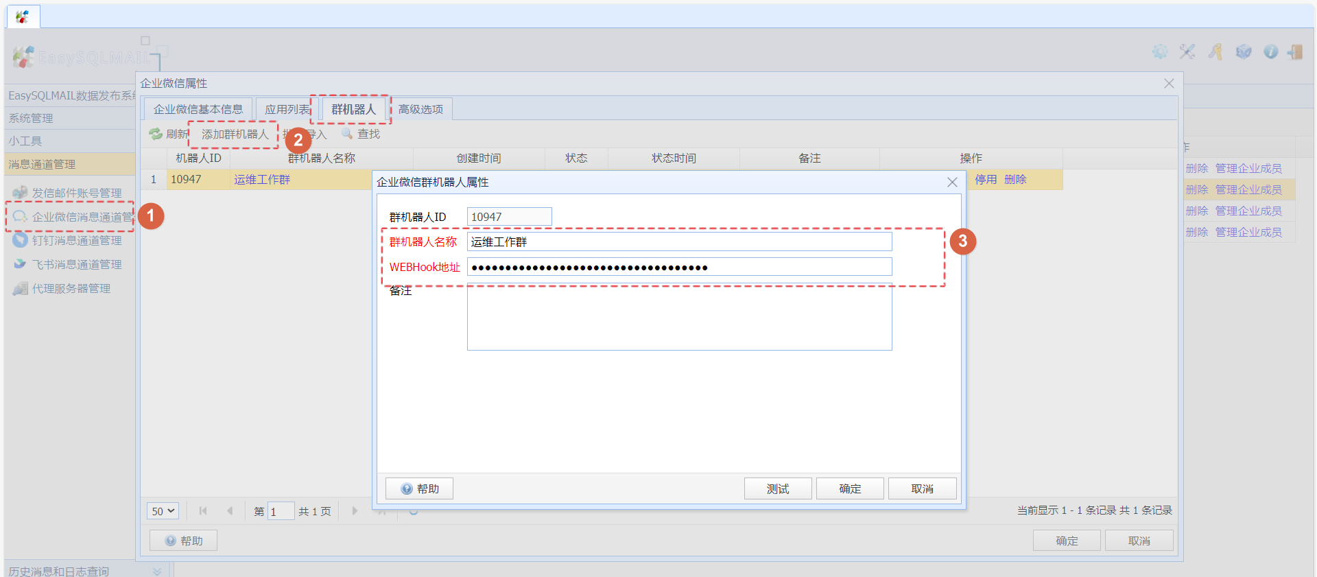The image size is (1317, 577).
Task: Click the 刷新 refresh toolbar button
Action: (x=169, y=134)
